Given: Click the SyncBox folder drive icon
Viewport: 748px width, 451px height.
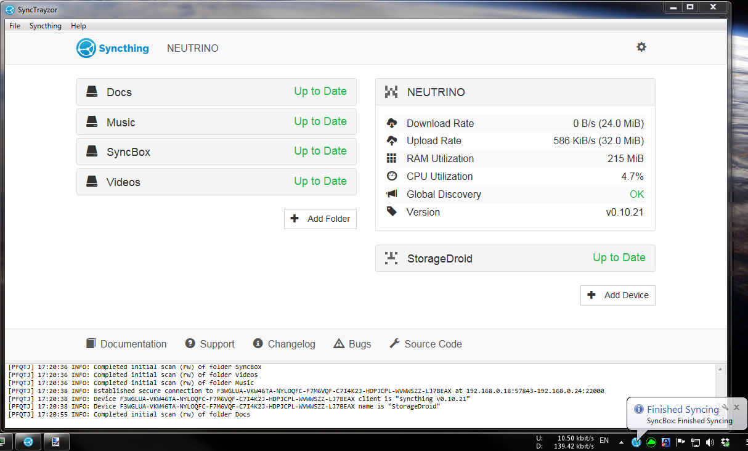Looking at the screenshot, I should tap(92, 152).
